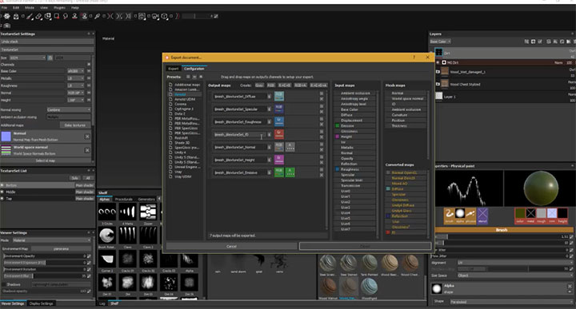This screenshot has width=576, height=309.
Task: Select the Bottom texture set radio
Action: 2,185
